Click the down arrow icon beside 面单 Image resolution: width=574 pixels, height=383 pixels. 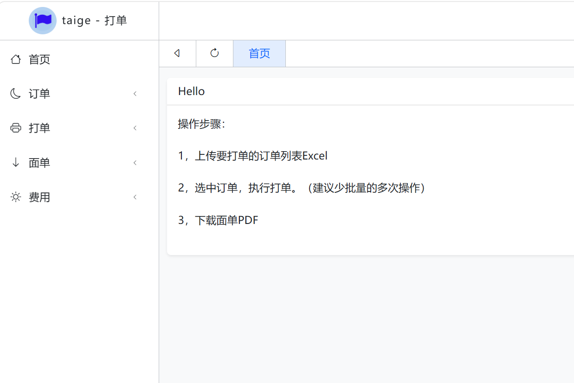[x=16, y=162]
